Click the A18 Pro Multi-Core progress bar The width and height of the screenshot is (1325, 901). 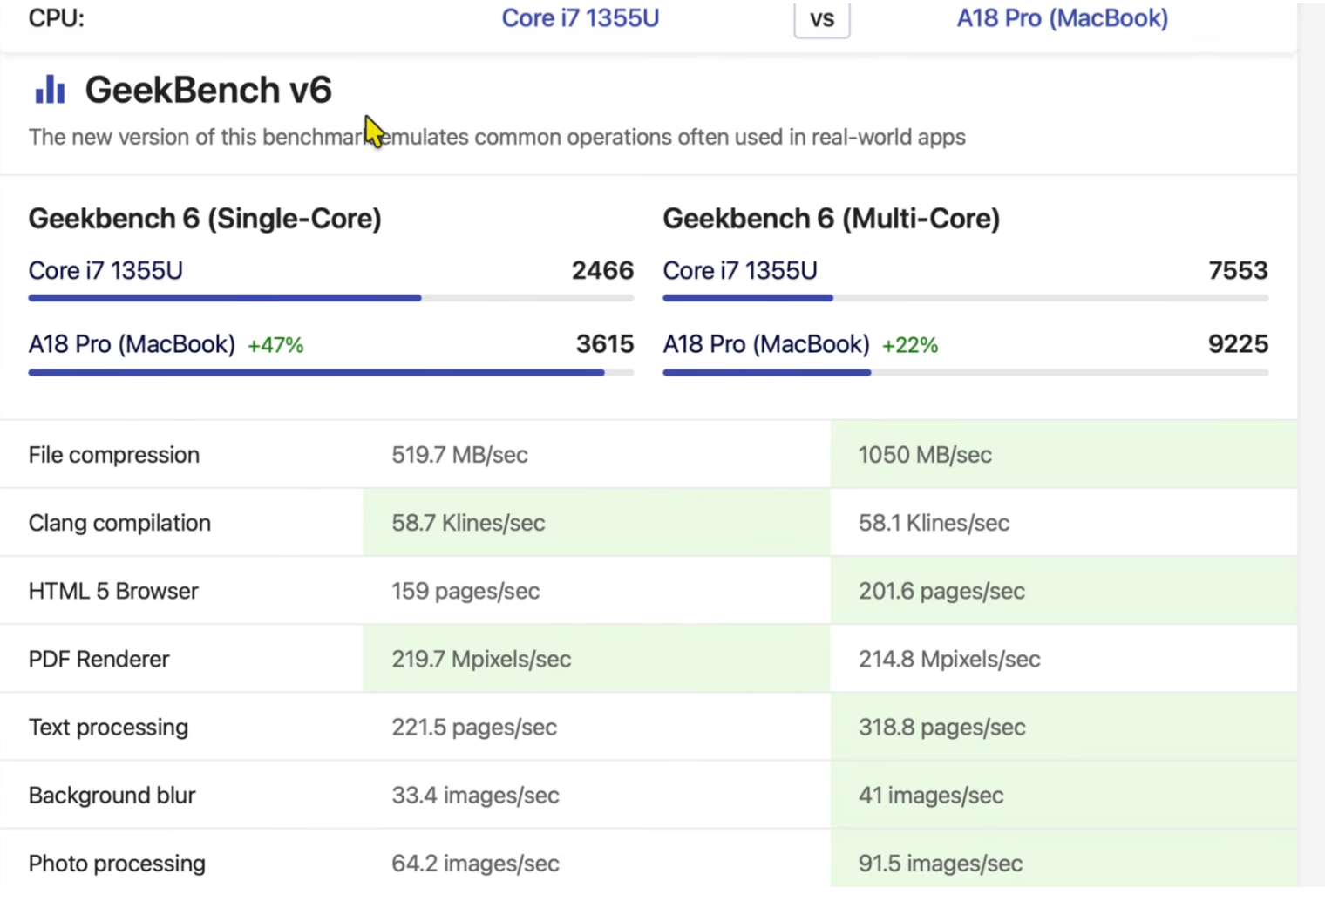coord(966,373)
